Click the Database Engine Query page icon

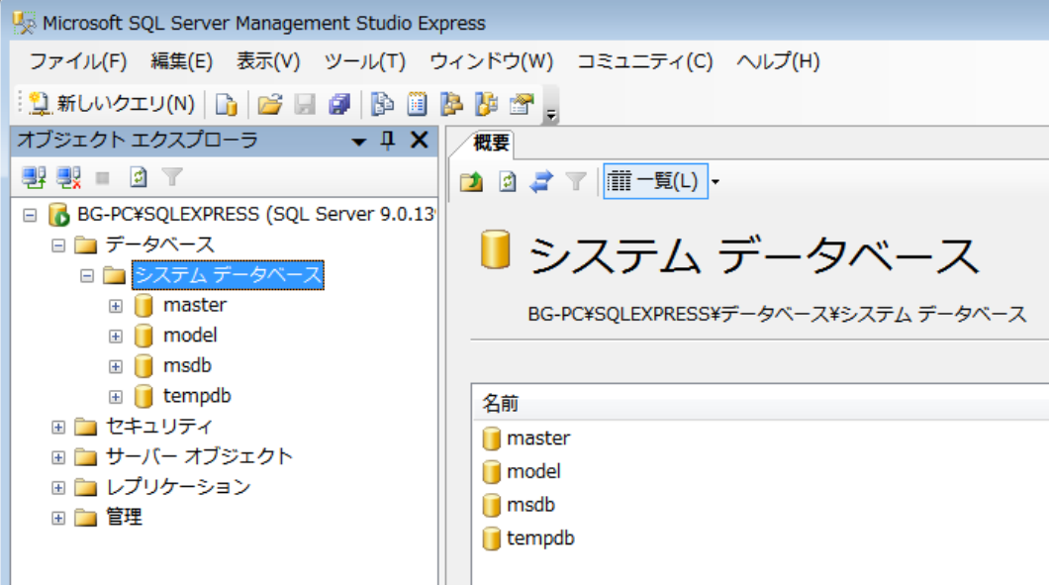pos(226,104)
